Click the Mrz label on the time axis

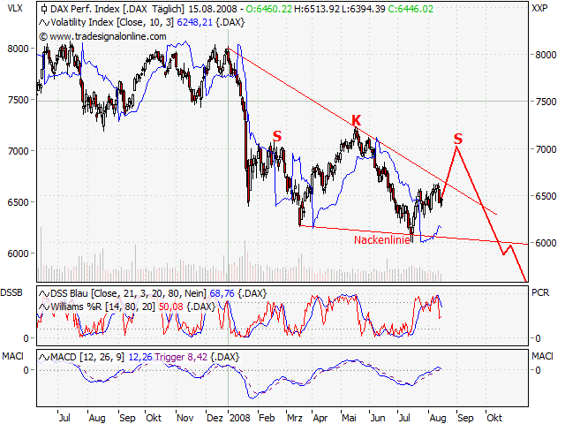[x=294, y=418]
